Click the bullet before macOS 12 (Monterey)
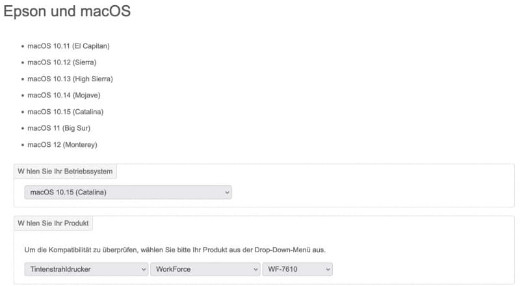Screen dimensions: 520x286 tap(23, 145)
